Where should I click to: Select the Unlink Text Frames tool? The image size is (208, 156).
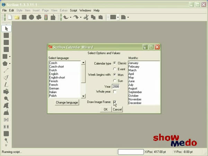6,127
